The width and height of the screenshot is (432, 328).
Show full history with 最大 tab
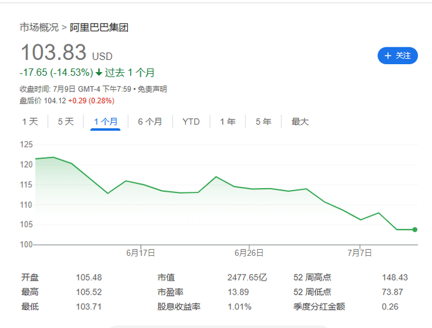click(300, 121)
